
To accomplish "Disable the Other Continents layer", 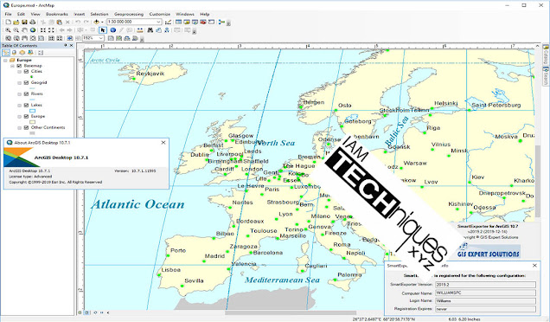I will click(x=26, y=127).
